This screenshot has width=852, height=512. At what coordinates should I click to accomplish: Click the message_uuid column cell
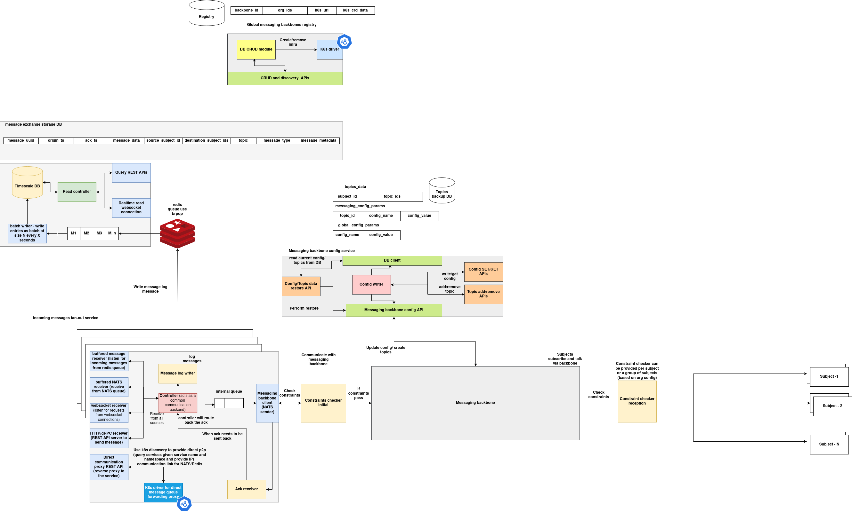tap(21, 141)
